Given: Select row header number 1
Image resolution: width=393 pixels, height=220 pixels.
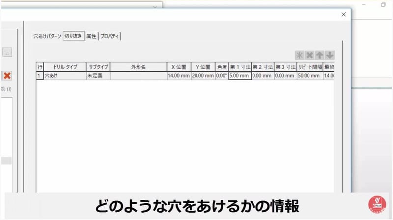Looking at the screenshot, I should coord(40,76).
